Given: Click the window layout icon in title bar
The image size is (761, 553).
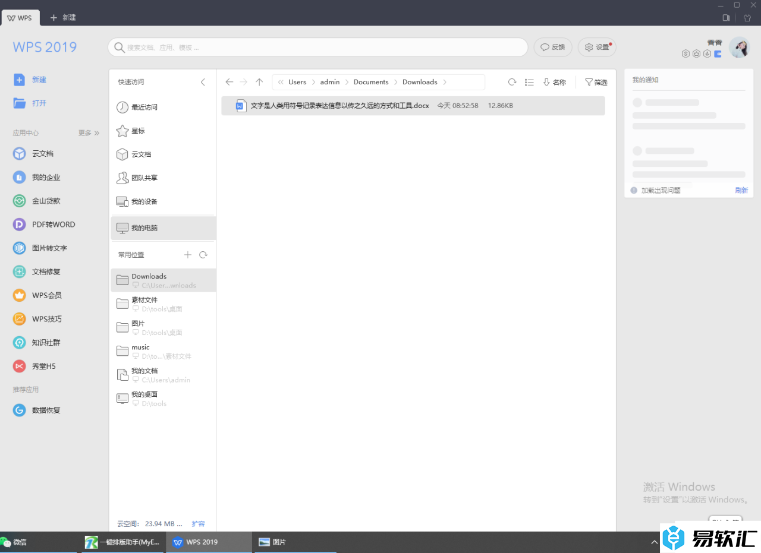Looking at the screenshot, I should [726, 18].
